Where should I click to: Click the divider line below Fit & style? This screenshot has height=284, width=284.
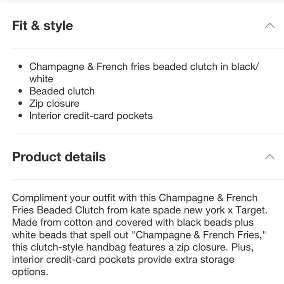(148, 48)
